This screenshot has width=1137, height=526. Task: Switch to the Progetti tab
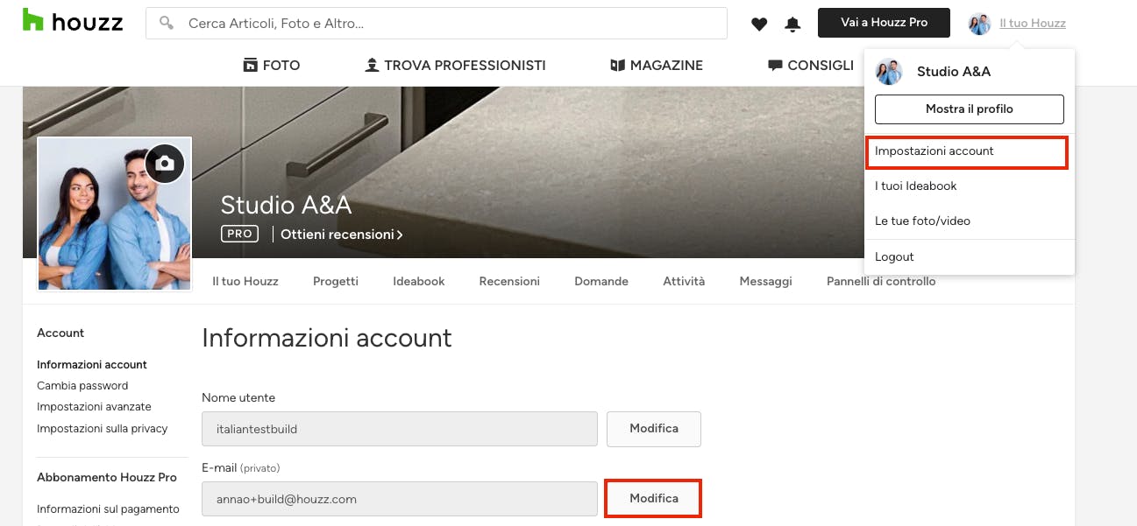[x=336, y=281]
